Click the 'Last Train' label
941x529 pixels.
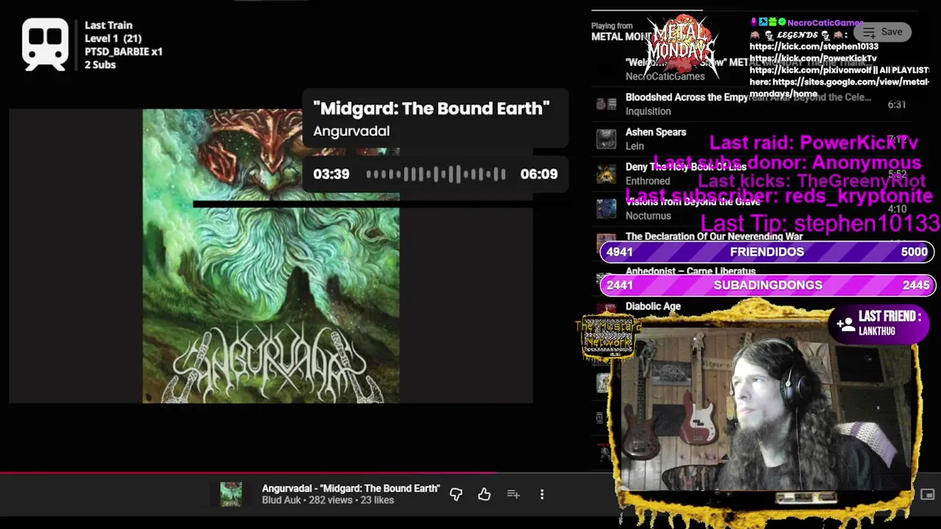pyautogui.click(x=108, y=25)
